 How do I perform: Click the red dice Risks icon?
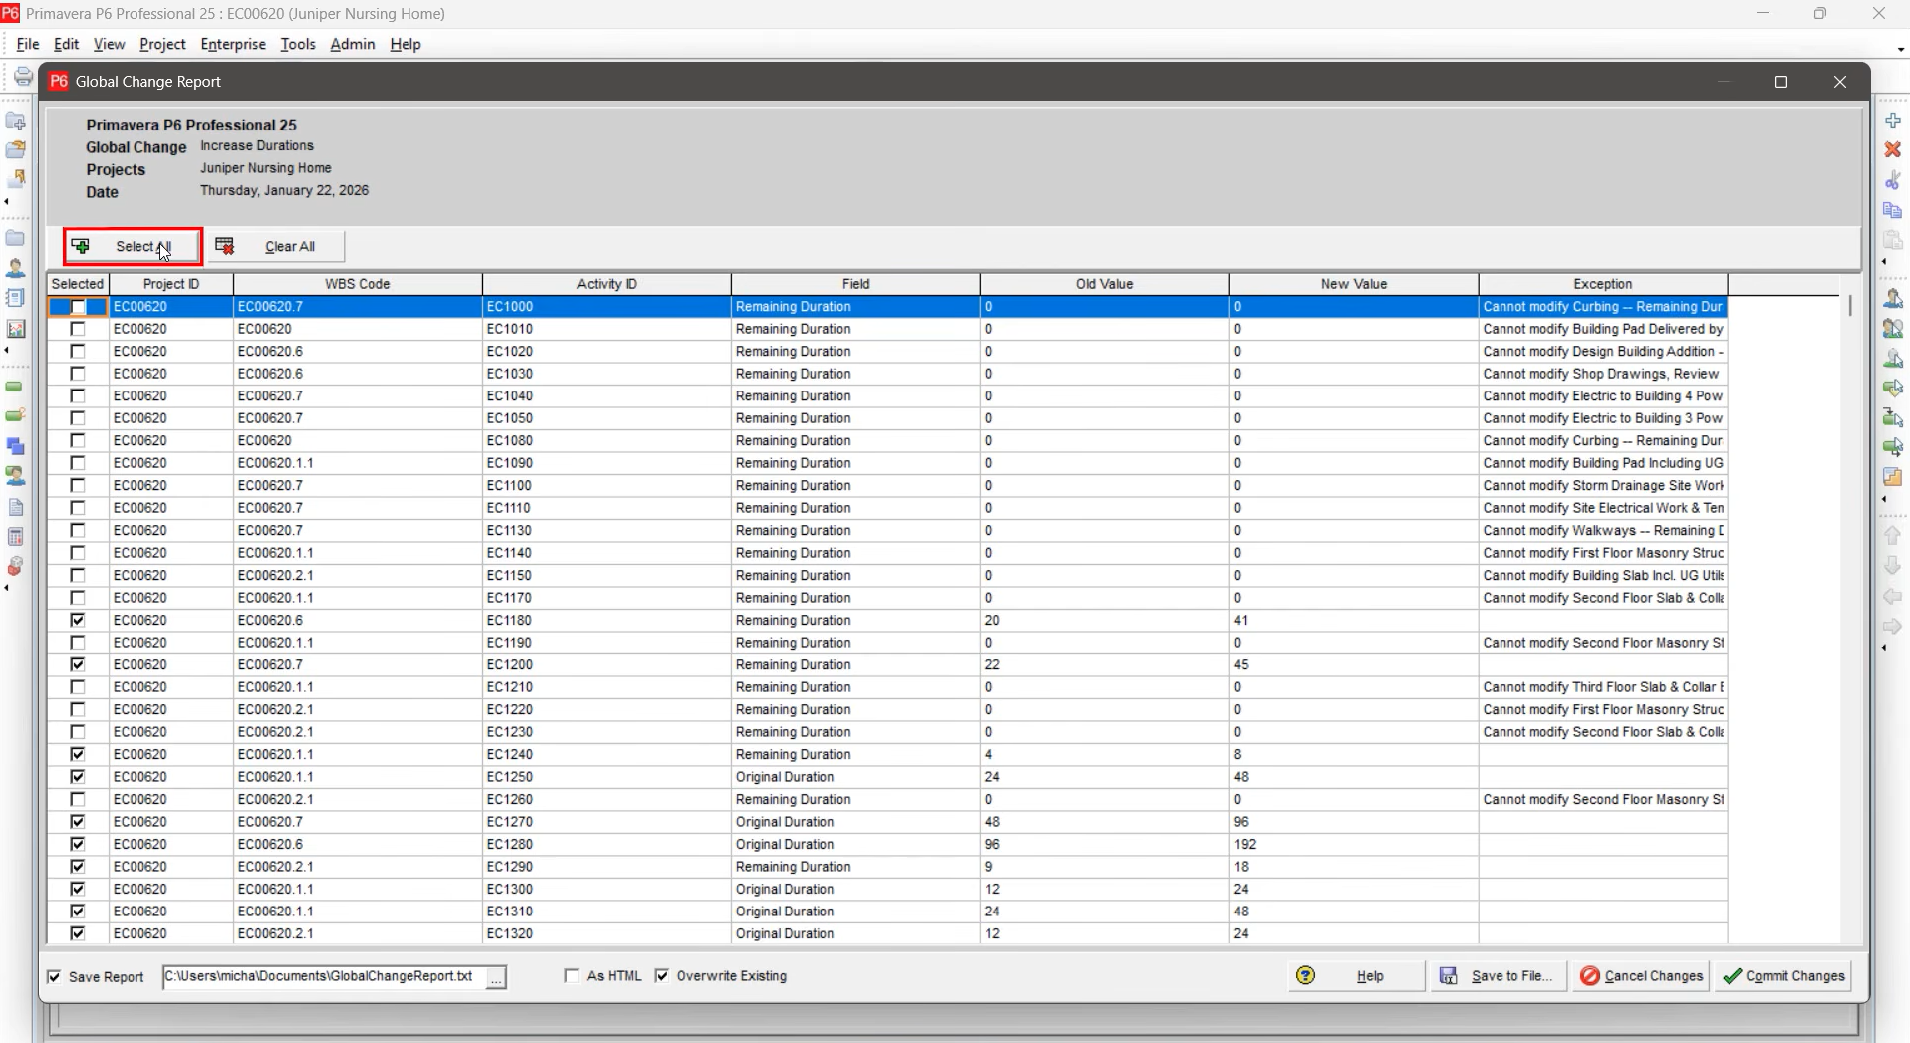16,566
